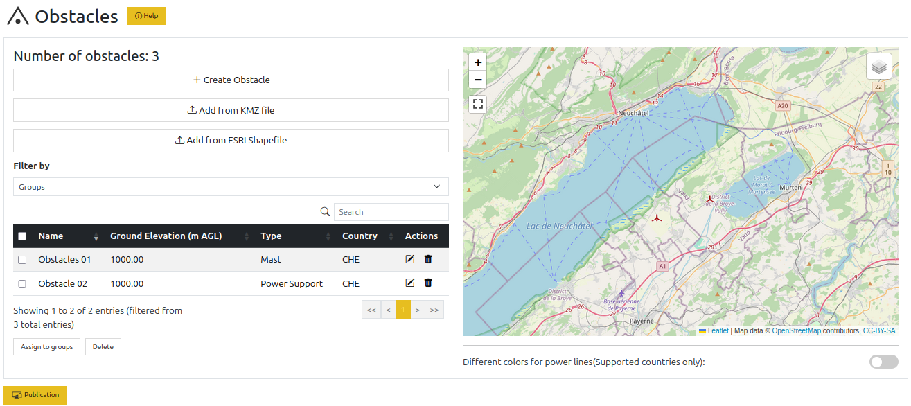Go to last page of results
Image resolution: width=911 pixels, height=406 pixels.
coord(434,310)
